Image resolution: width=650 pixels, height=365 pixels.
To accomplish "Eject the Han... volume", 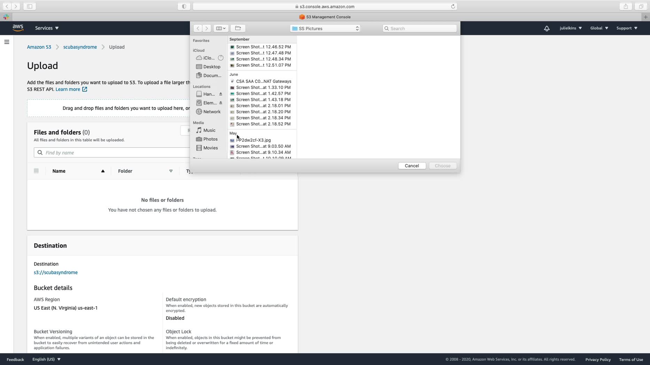I will click(x=220, y=94).
